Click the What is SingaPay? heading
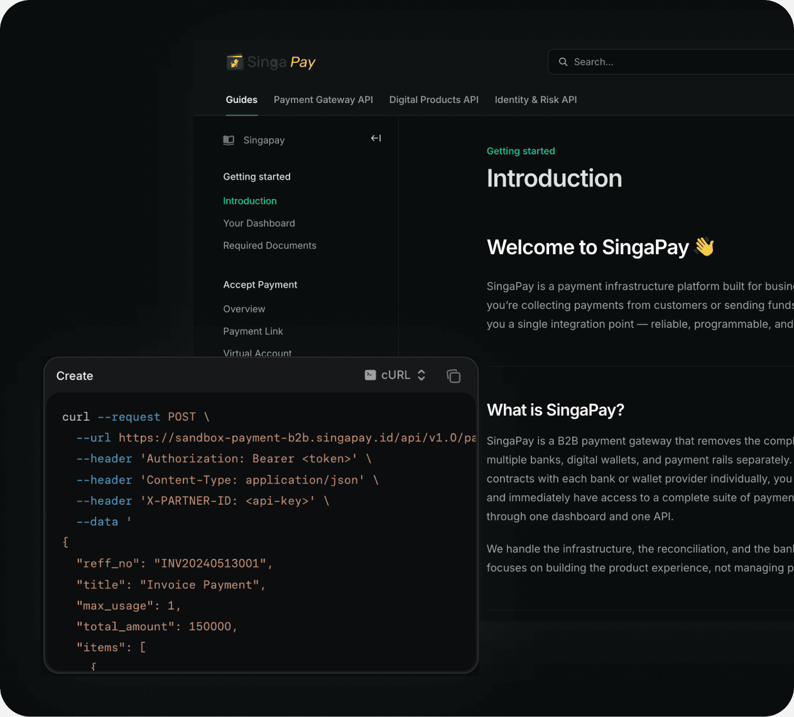Viewport: 794px width, 717px height. (555, 410)
